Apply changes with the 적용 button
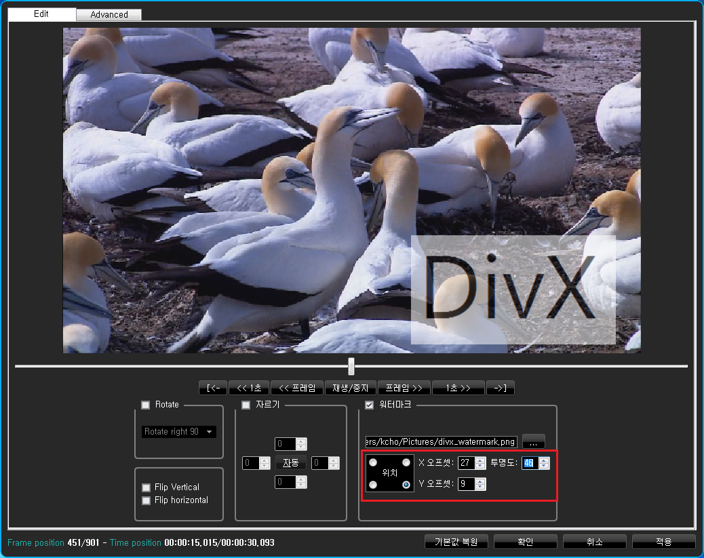Viewport: 704px width, 558px height. point(663,542)
